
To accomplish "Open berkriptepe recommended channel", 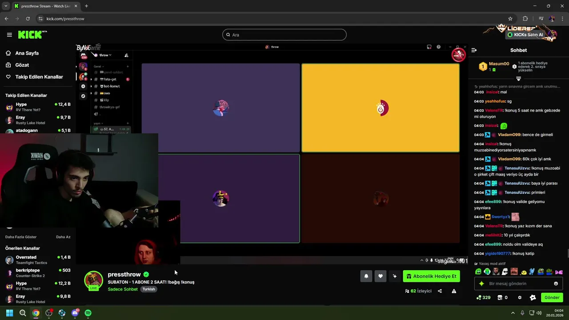I will pos(38,273).
